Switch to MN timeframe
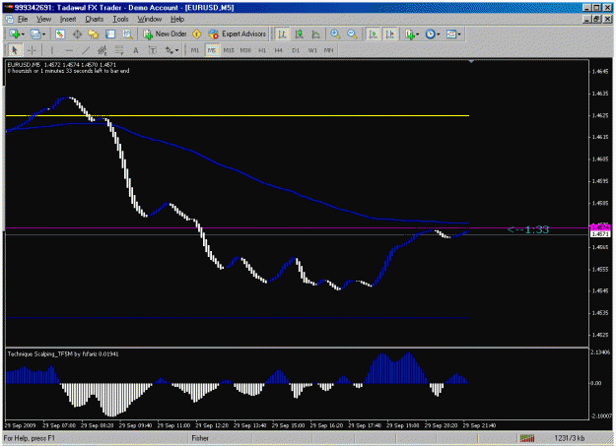The width and height of the screenshot is (616, 446). pos(329,50)
